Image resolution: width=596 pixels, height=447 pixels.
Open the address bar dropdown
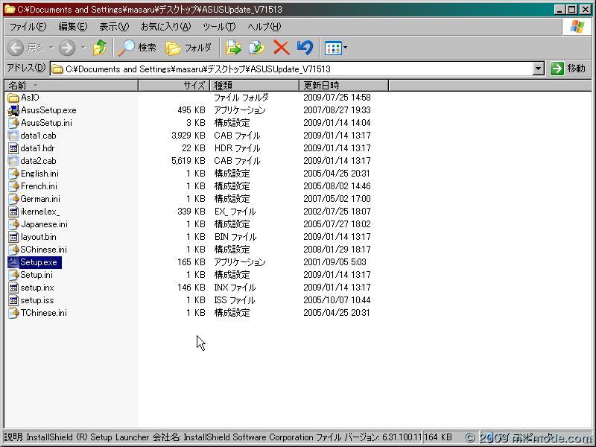pyautogui.click(x=539, y=69)
